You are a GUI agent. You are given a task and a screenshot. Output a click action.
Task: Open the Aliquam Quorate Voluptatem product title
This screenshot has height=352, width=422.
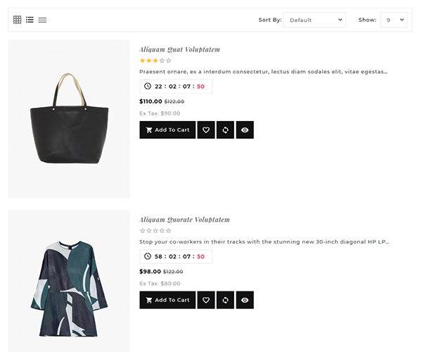tap(184, 220)
